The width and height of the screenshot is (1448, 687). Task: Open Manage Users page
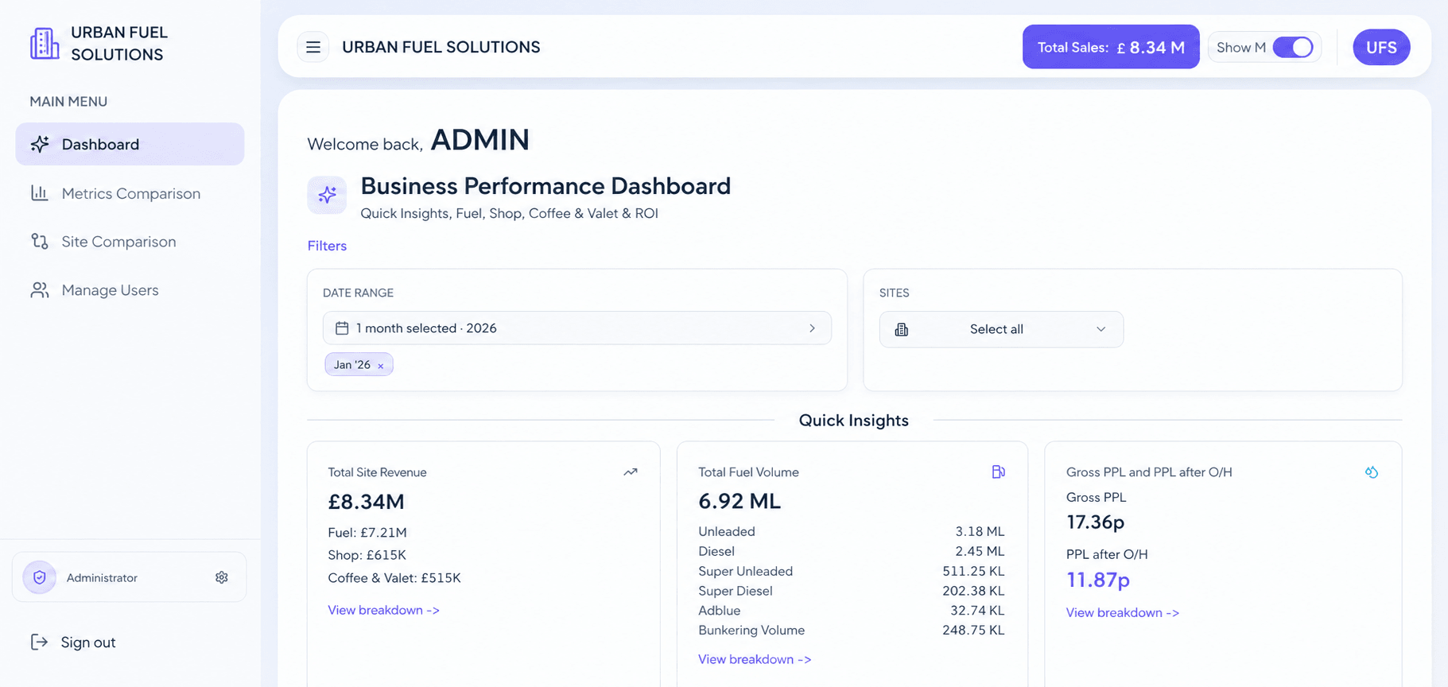(130, 290)
